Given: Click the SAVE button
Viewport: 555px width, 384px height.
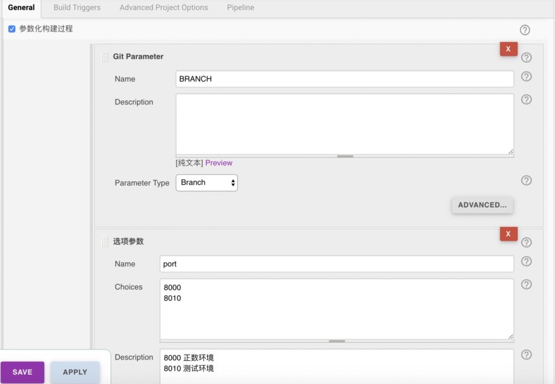Looking at the screenshot, I should click(22, 372).
